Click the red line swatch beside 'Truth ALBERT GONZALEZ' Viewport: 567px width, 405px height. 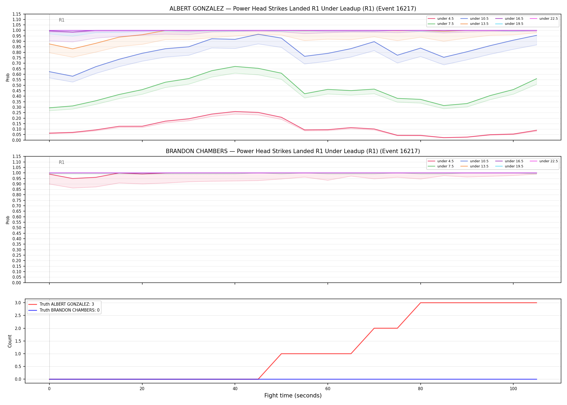(x=32, y=304)
